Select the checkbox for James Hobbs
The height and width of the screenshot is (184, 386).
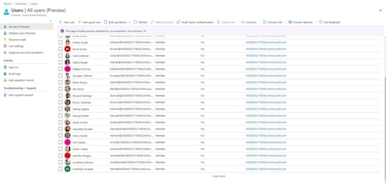click(60, 149)
